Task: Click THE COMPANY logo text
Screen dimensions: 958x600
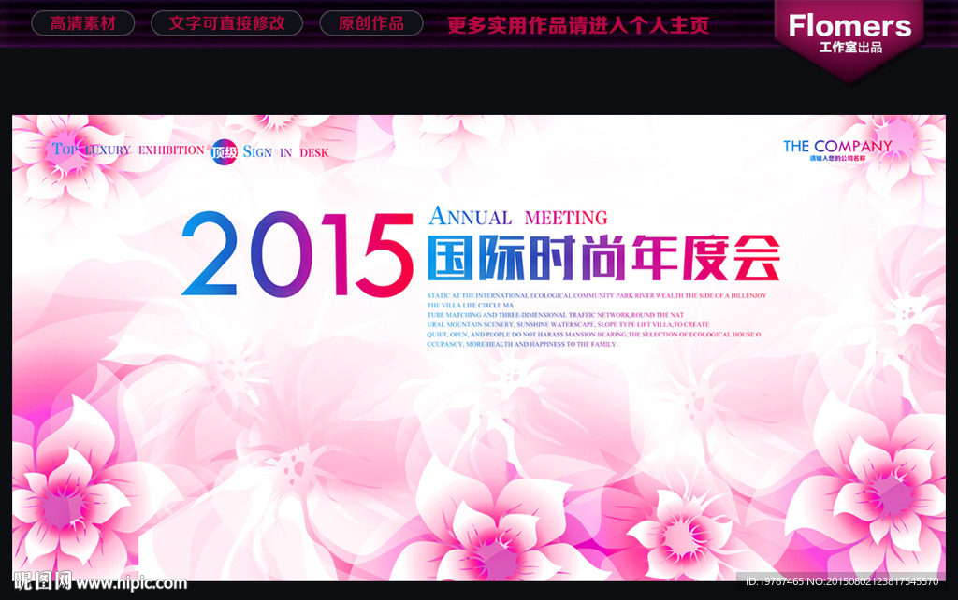Action: click(x=837, y=146)
